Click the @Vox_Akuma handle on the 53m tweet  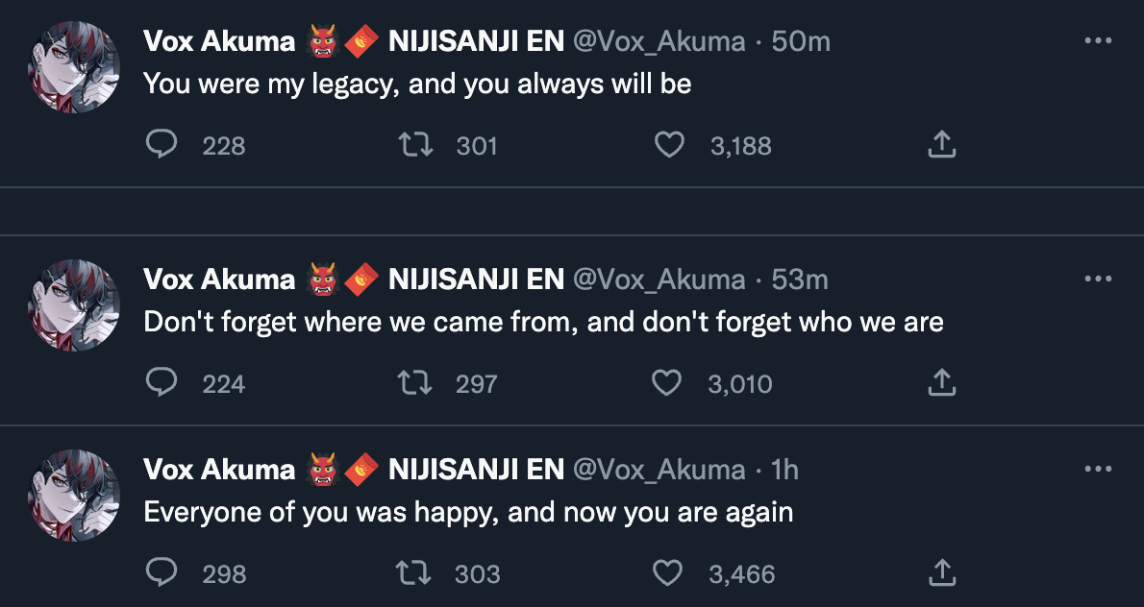[659, 279]
